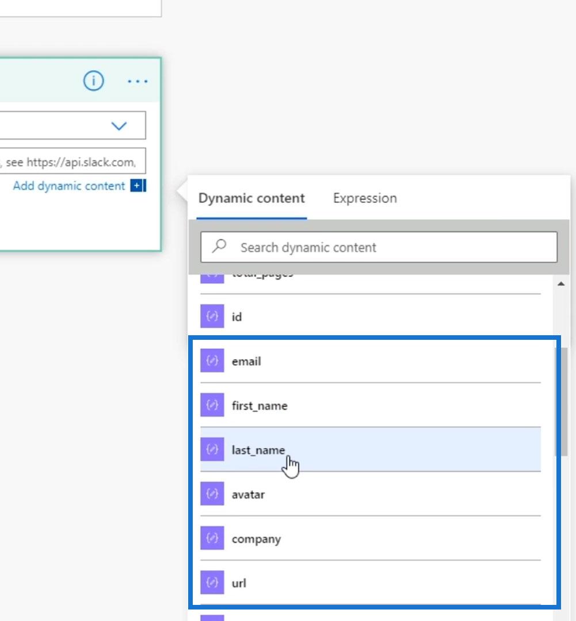Insert the email dynamic value
576x621 pixels.
[371, 361]
